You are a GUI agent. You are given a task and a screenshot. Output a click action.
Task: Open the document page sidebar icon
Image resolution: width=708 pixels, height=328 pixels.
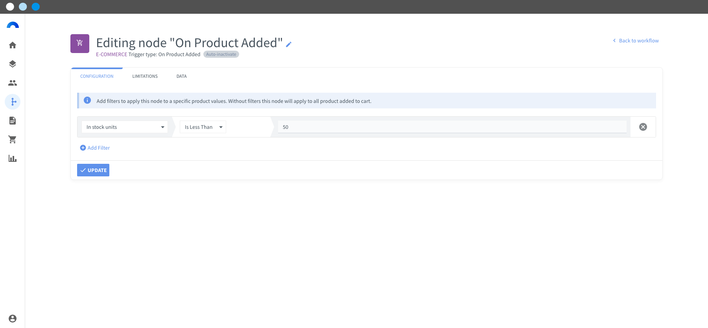13,121
